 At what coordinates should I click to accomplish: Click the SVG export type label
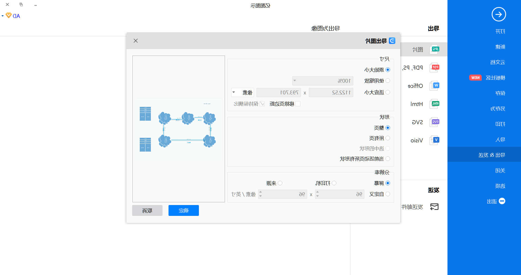pyautogui.click(x=418, y=122)
